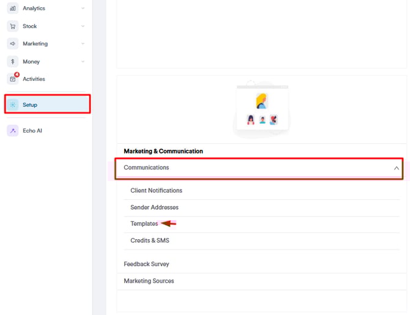The height and width of the screenshot is (315, 410).
Task: Select Sender Addresses under Communications
Action: click(x=154, y=207)
